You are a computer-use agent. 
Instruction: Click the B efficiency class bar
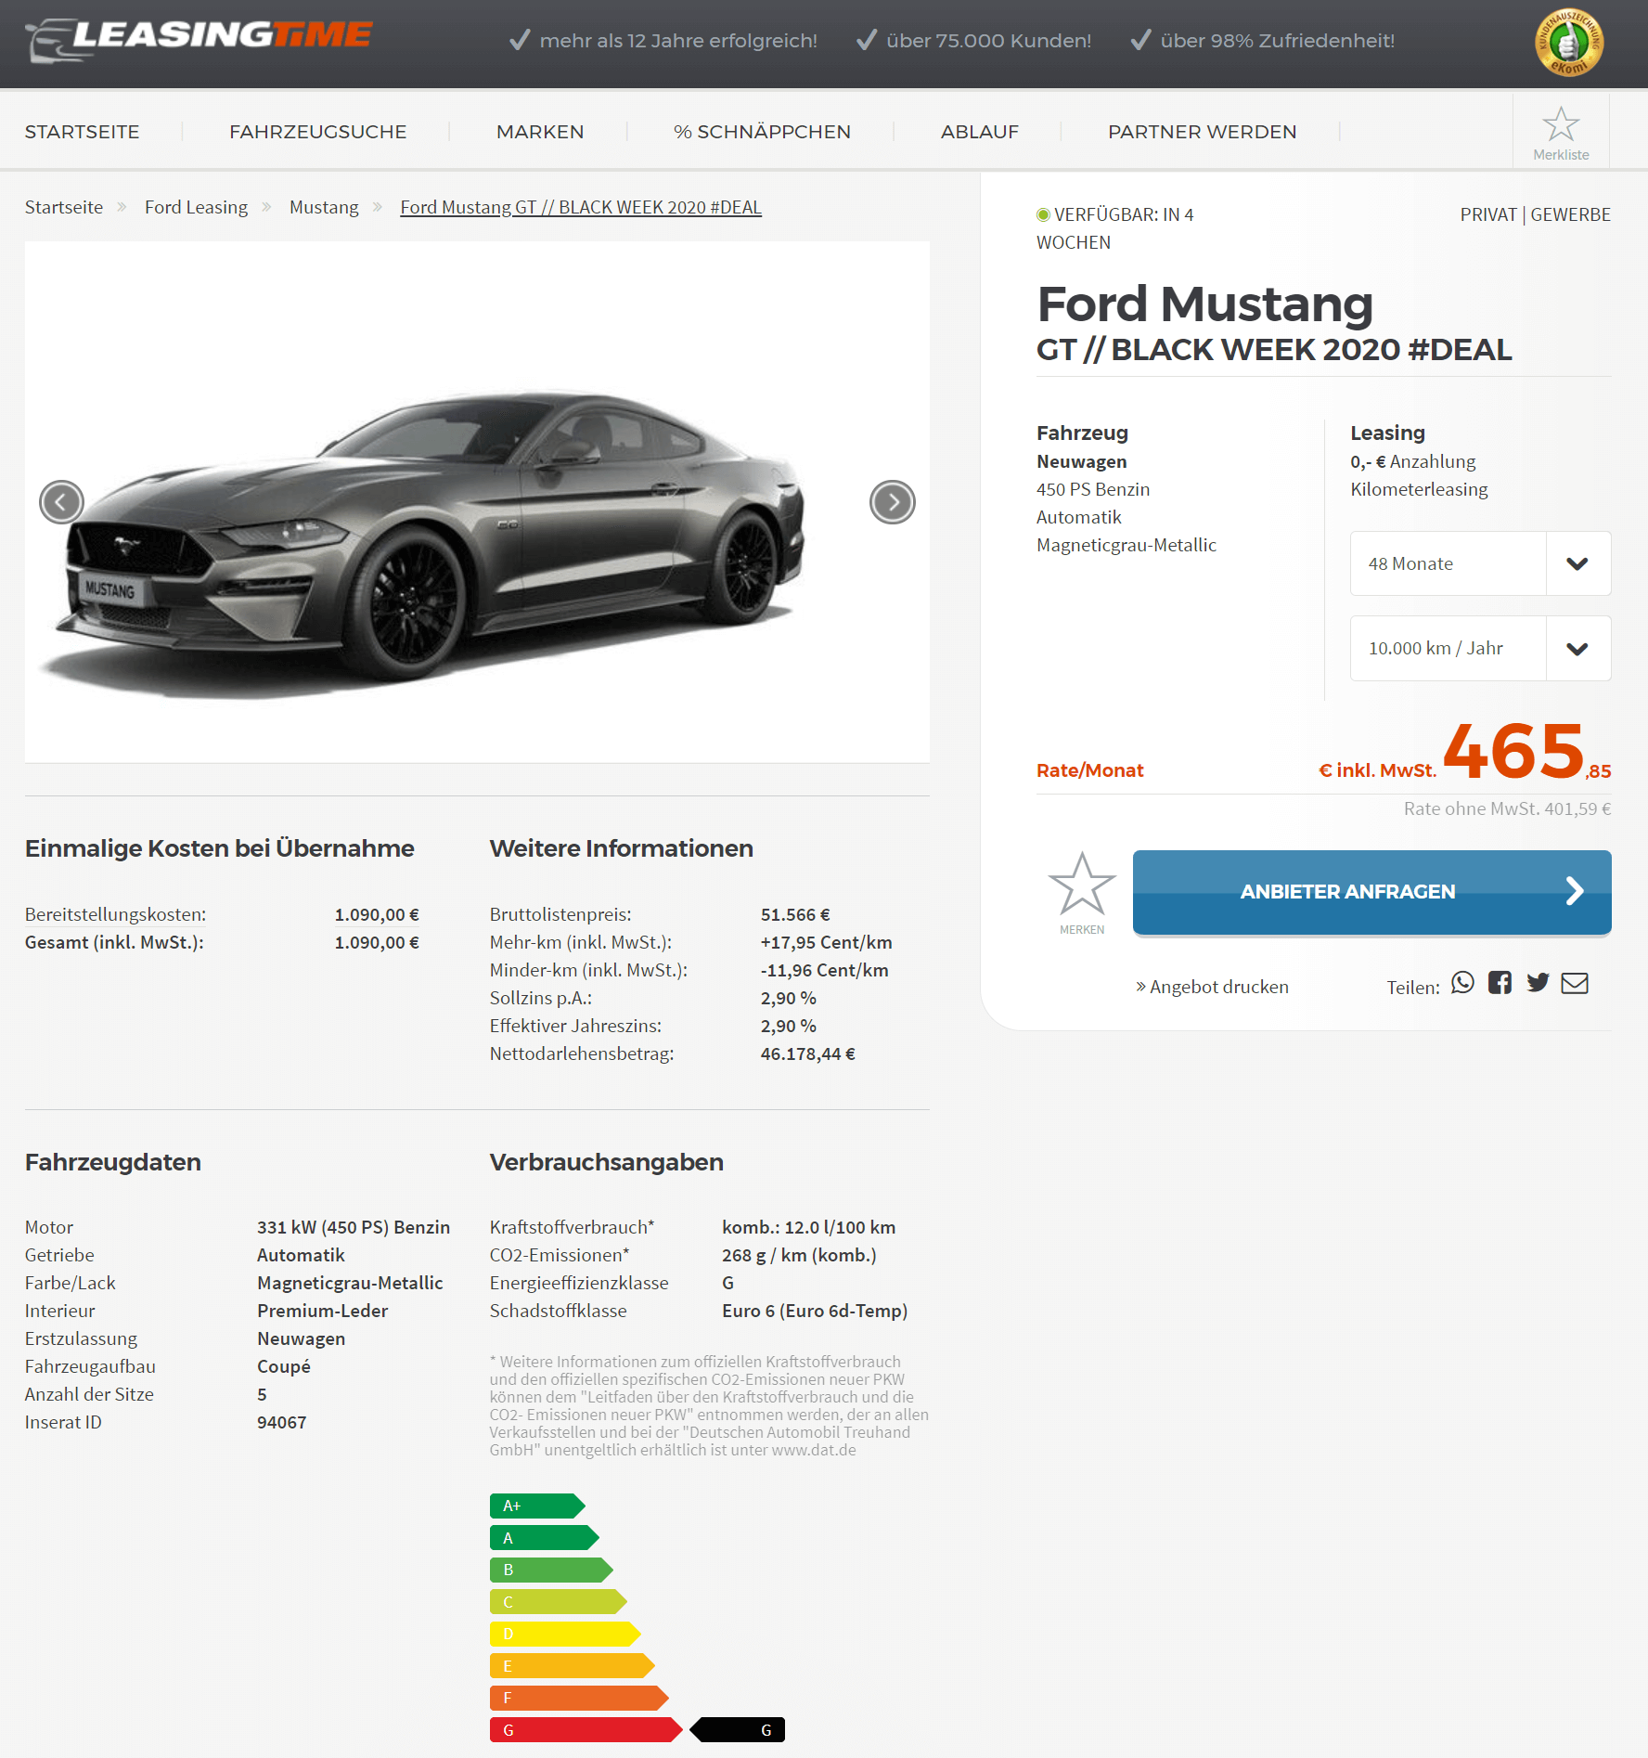coord(550,1570)
